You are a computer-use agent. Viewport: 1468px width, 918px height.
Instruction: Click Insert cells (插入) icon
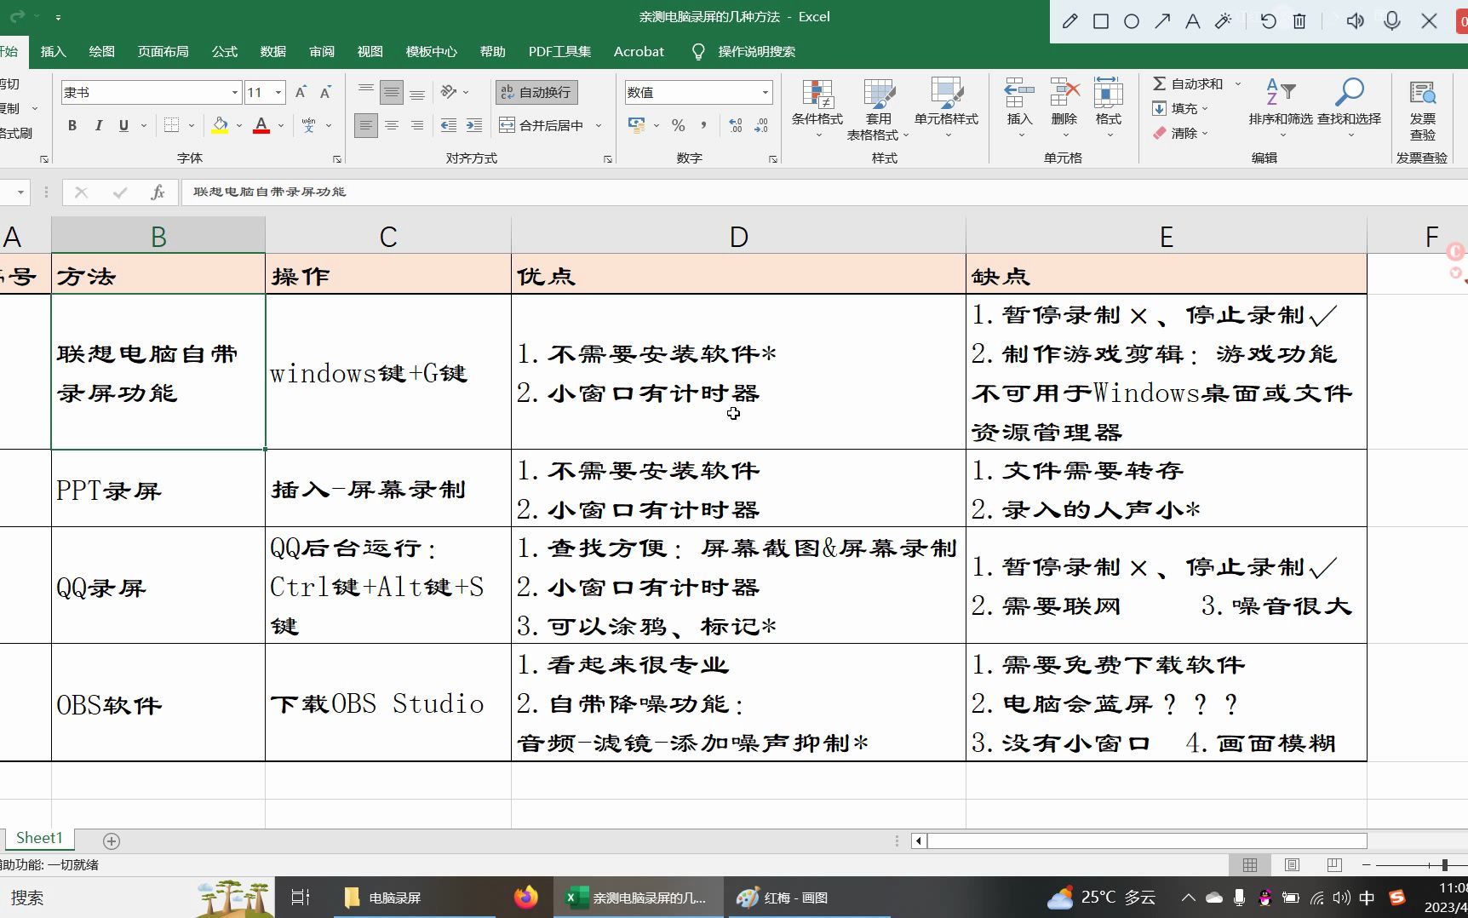1019,94
